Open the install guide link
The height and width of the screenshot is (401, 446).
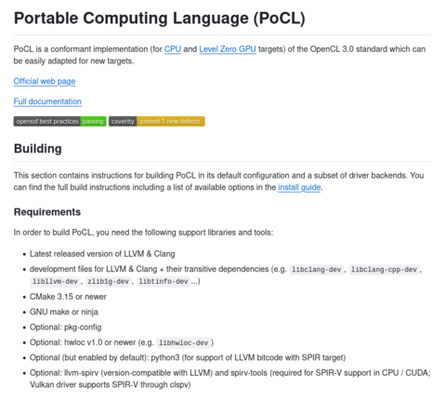pyautogui.click(x=299, y=187)
